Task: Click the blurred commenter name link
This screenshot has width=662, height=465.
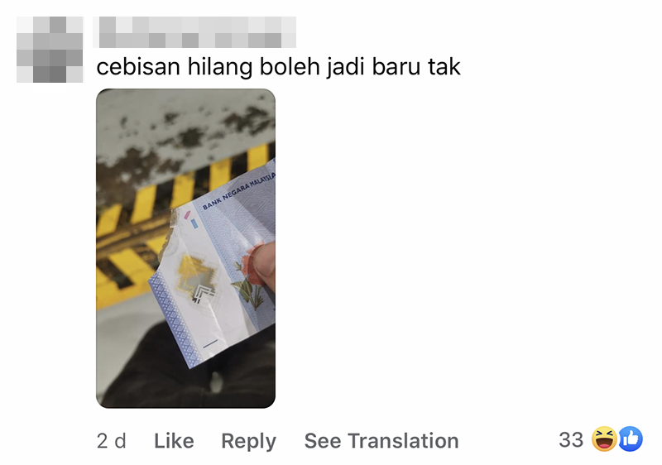Action: pos(194,32)
